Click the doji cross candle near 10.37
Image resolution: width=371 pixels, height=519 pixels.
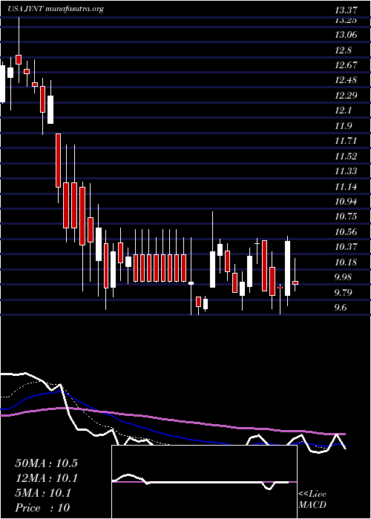(x=257, y=243)
